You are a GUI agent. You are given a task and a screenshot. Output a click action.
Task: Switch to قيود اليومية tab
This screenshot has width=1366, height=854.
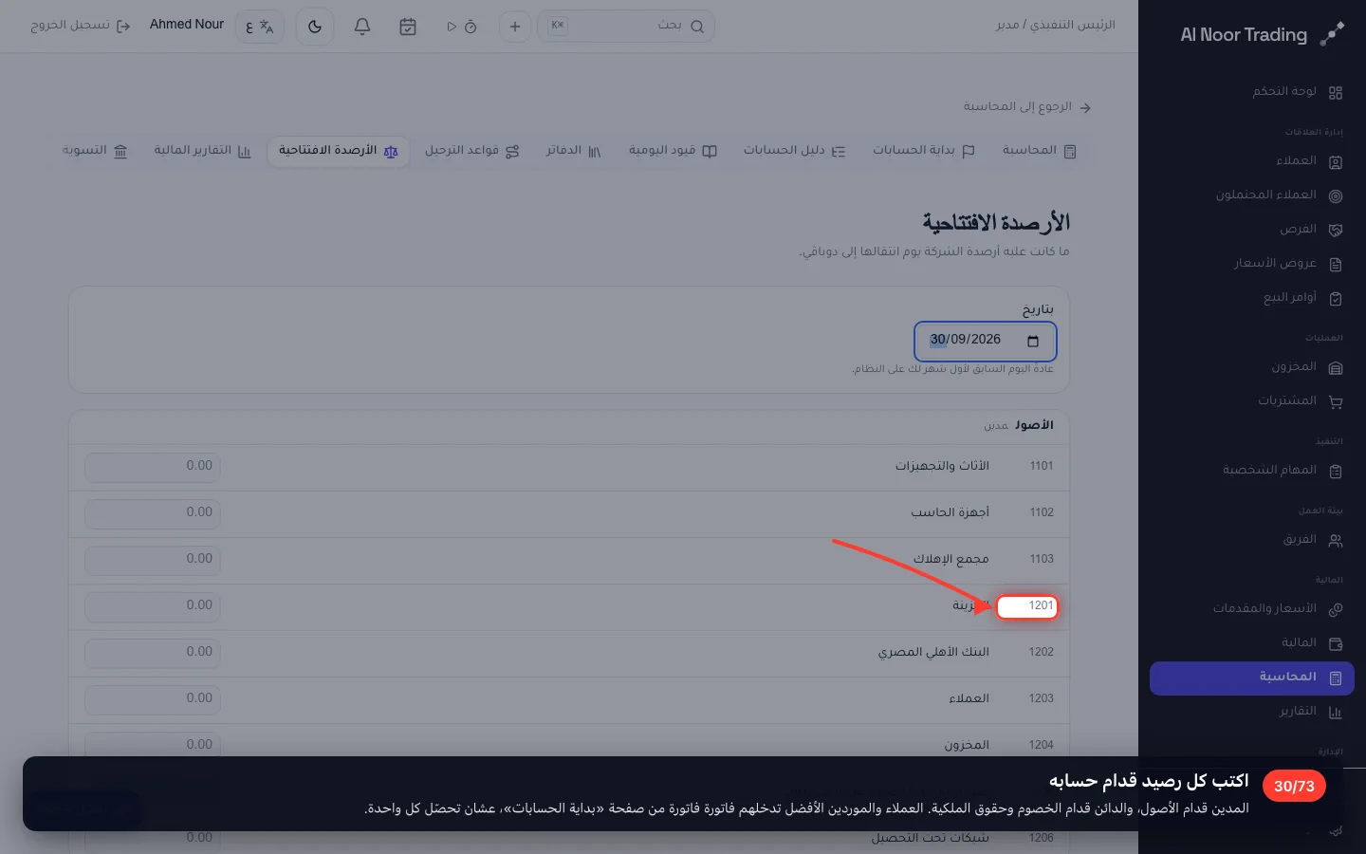point(673,151)
